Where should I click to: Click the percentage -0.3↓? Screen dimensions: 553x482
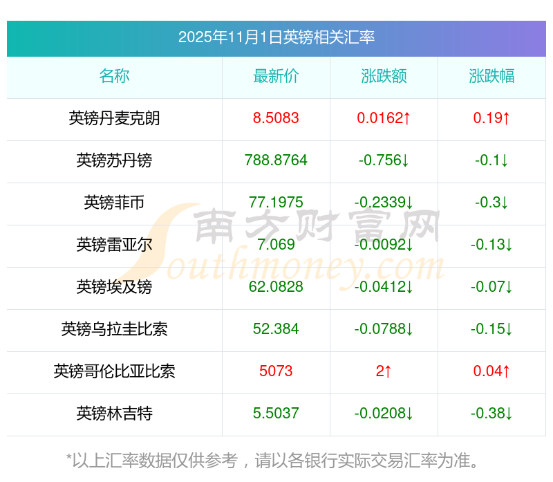pos(491,203)
